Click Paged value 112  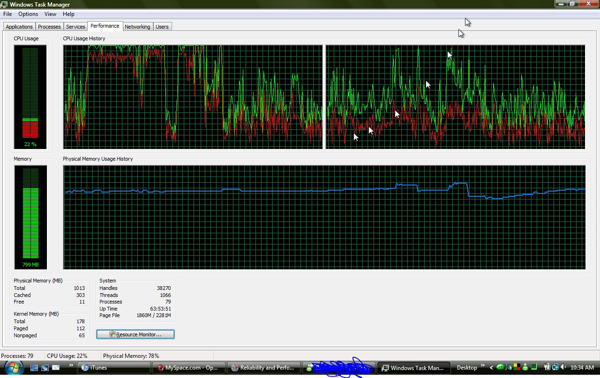click(81, 328)
